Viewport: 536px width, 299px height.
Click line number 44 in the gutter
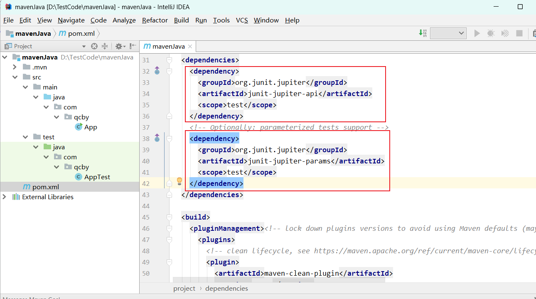pyautogui.click(x=145, y=206)
